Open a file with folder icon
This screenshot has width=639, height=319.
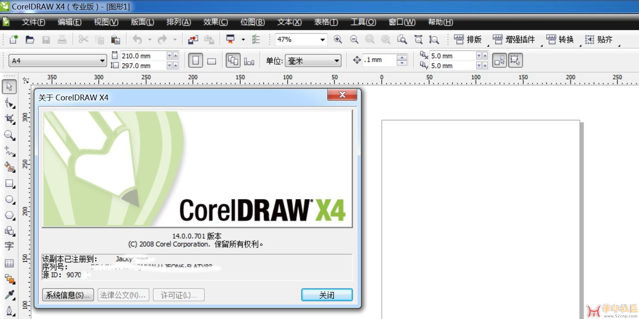tap(30, 39)
